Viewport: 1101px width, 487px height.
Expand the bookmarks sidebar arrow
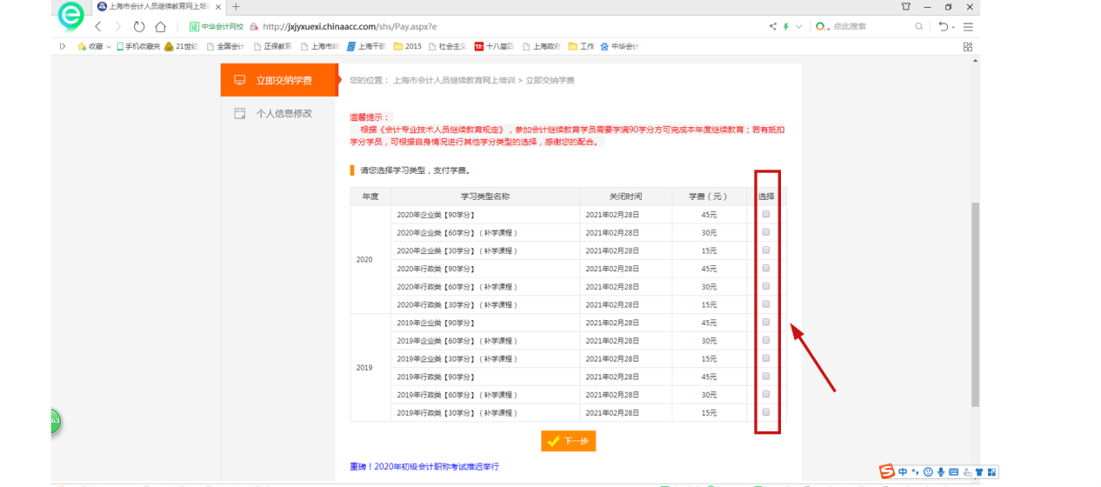click(x=63, y=46)
